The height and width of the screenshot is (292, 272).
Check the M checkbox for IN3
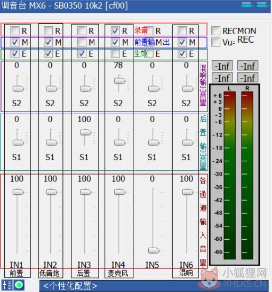[x=82, y=42]
